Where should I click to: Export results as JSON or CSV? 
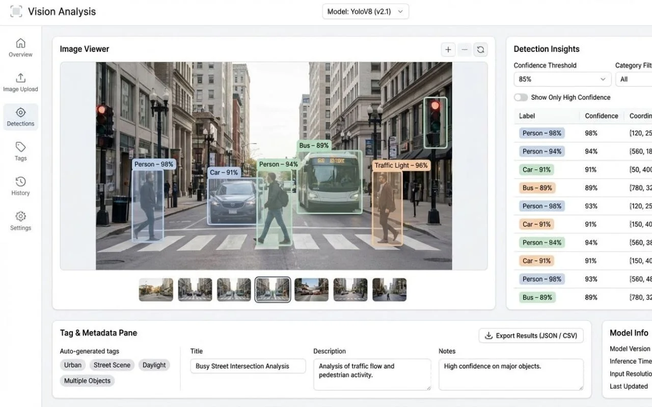click(x=531, y=335)
